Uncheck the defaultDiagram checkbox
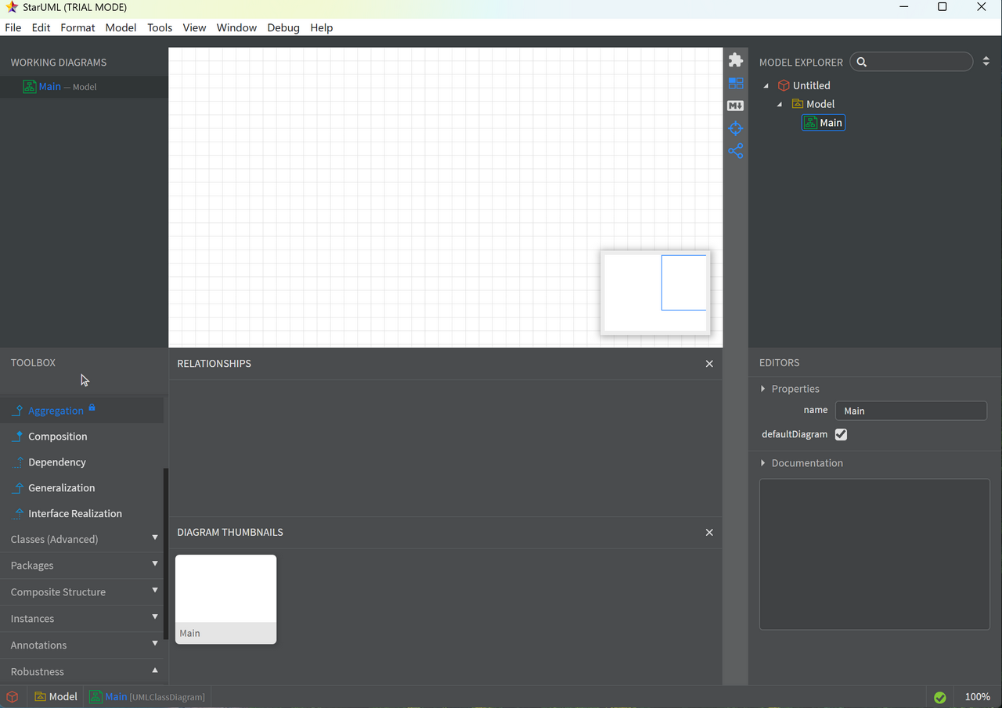Image resolution: width=1002 pixels, height=708 pixels. click(841, 434)
